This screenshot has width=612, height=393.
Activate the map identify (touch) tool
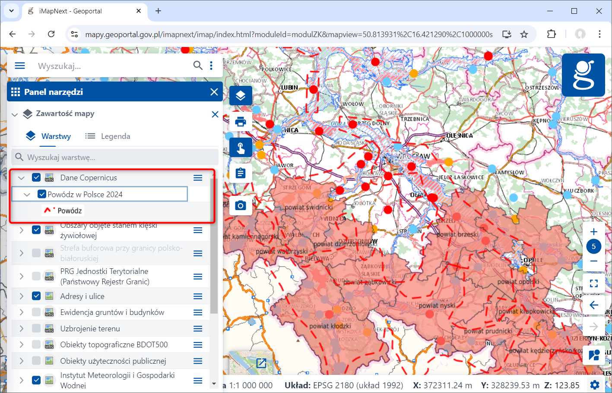(x=241, y=147)
